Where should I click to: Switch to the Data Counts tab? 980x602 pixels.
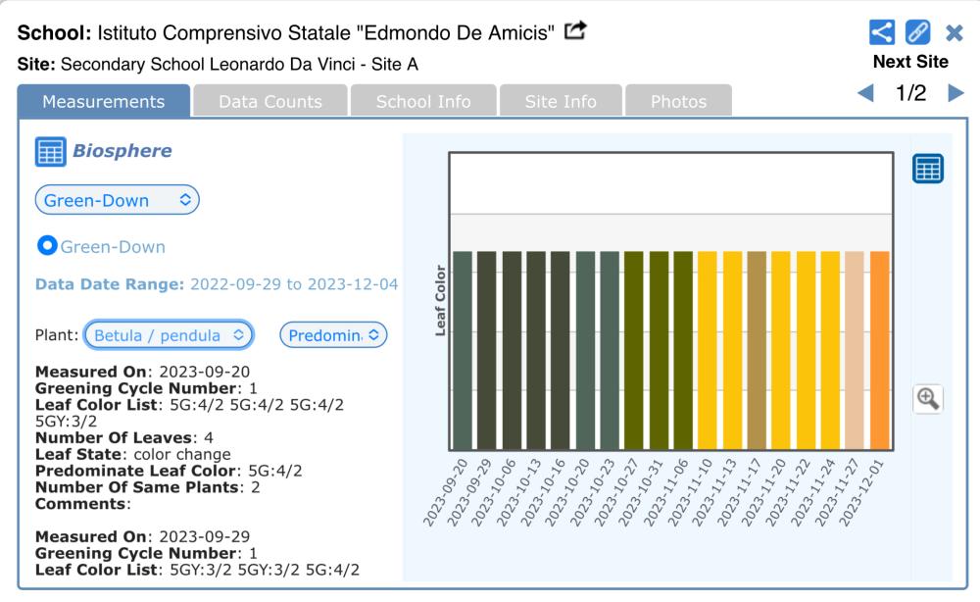(x=269, y=102)
